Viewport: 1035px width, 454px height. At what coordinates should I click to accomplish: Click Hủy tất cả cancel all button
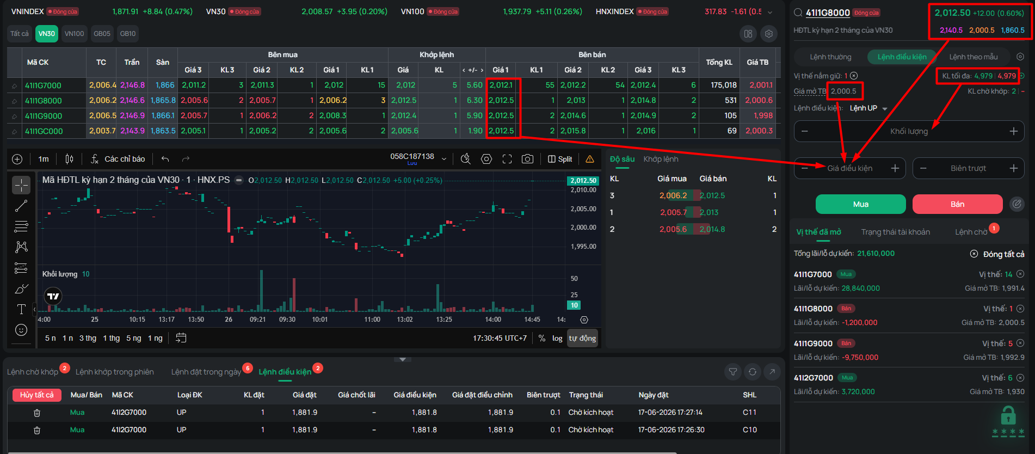click(x=37, y=395)
